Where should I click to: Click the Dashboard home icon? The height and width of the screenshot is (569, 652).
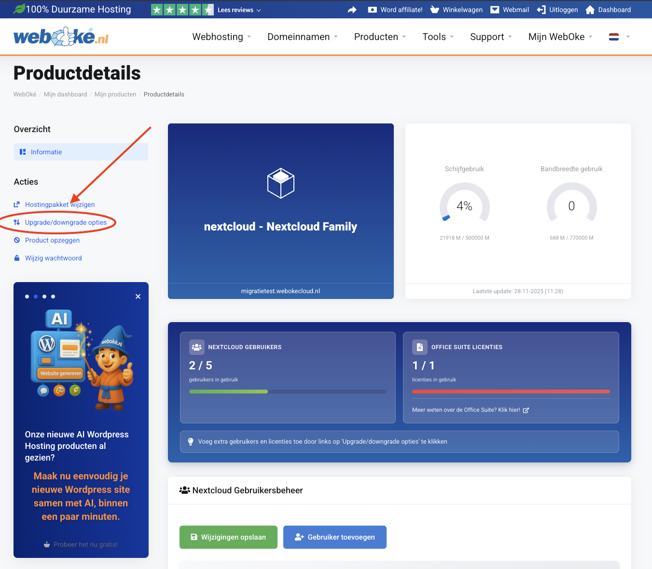pyautogui.click(x=590, y=10)
